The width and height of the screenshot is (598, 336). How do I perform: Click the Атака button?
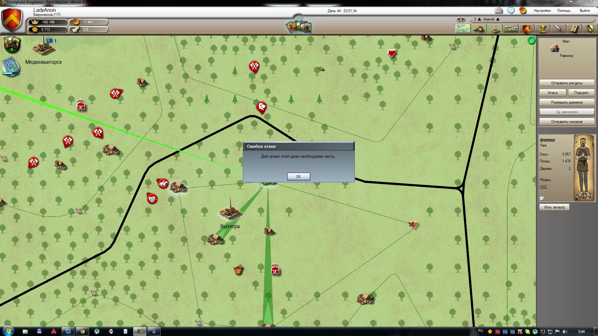pyautogui.click(x=552, y=93)
